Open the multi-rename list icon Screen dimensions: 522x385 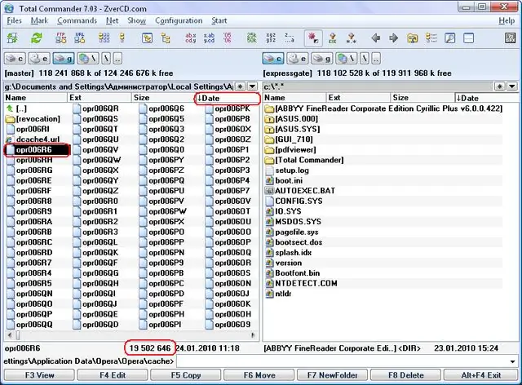coord(431,38)
